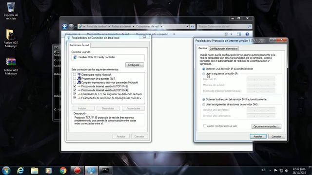Click Redes e Internet breadcrumb
Screen dimensions: 312x175
pyautogui.click(x=121, y=26)
